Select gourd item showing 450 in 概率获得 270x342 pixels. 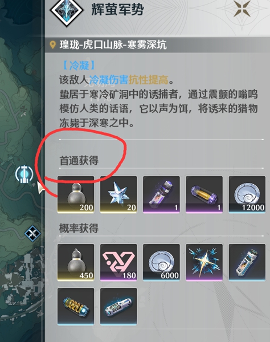point(76,262)
